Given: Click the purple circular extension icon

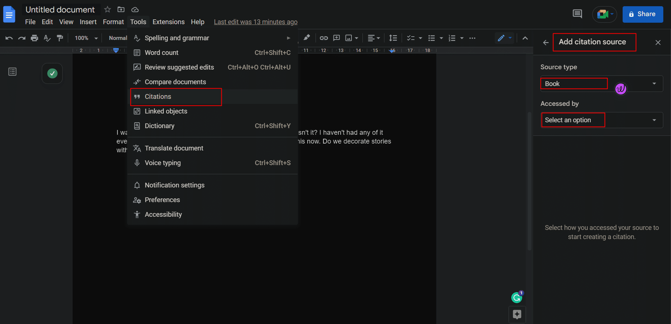Looking at the screenshot, I should point(621,89).
